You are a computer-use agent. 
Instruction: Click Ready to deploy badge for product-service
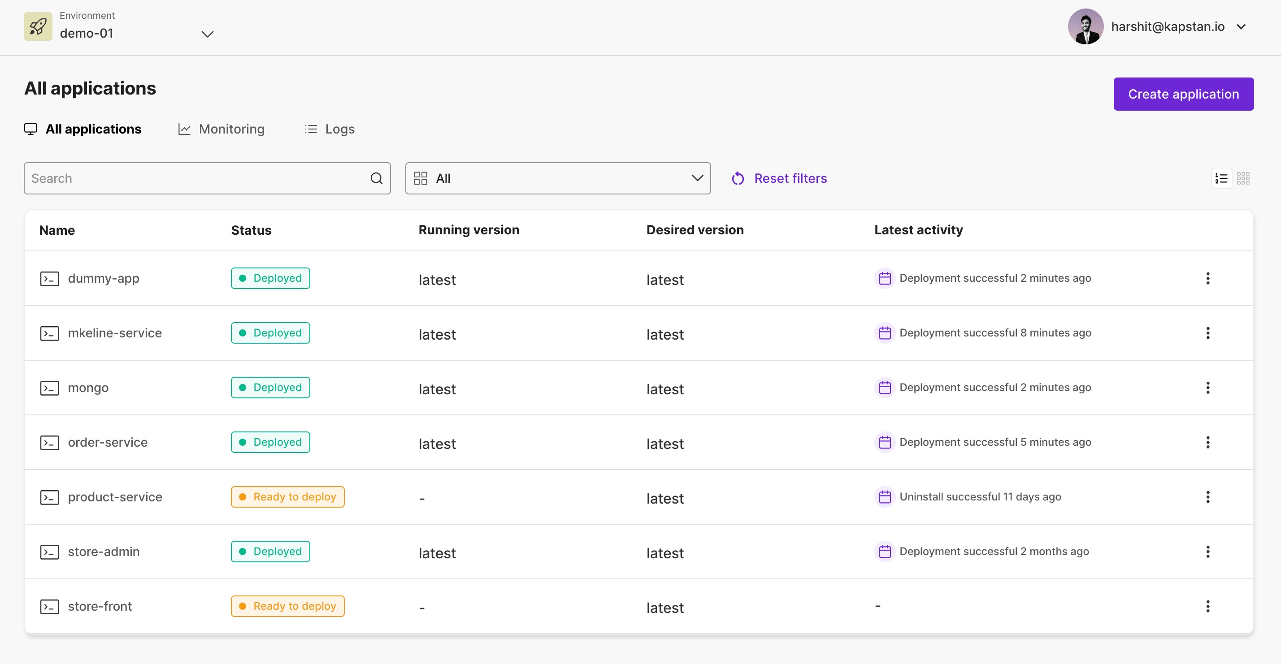pyautogui.click(x=287, y=497)
